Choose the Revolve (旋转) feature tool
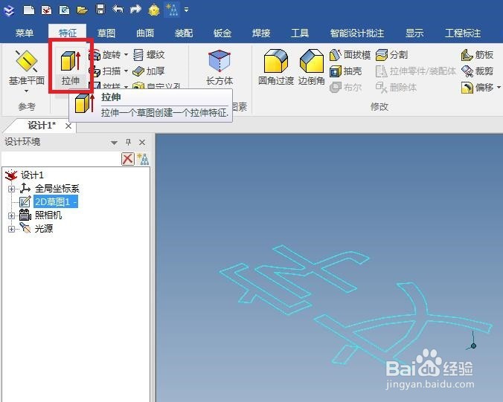The image size is (503, 402). tap(106, 55)
